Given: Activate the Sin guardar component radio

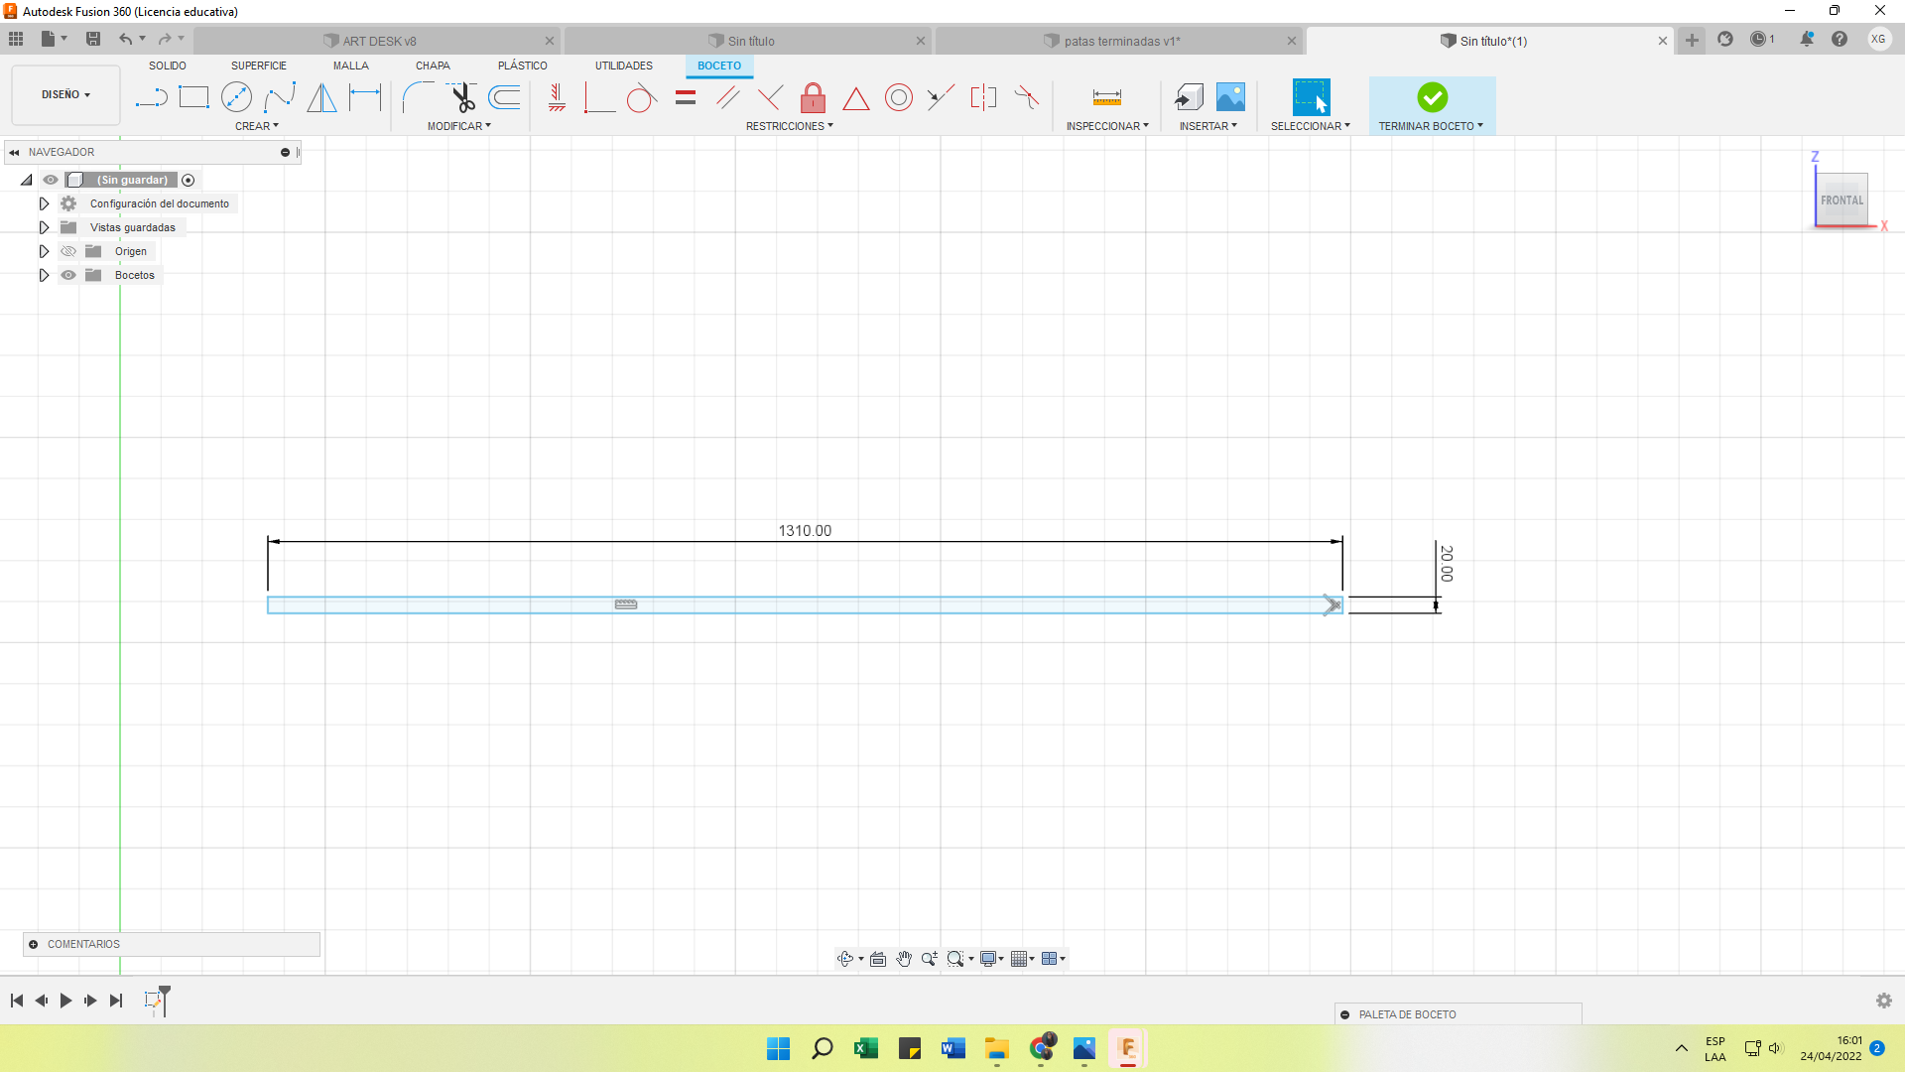Looking at the screenshot, I should pos(189,180).
